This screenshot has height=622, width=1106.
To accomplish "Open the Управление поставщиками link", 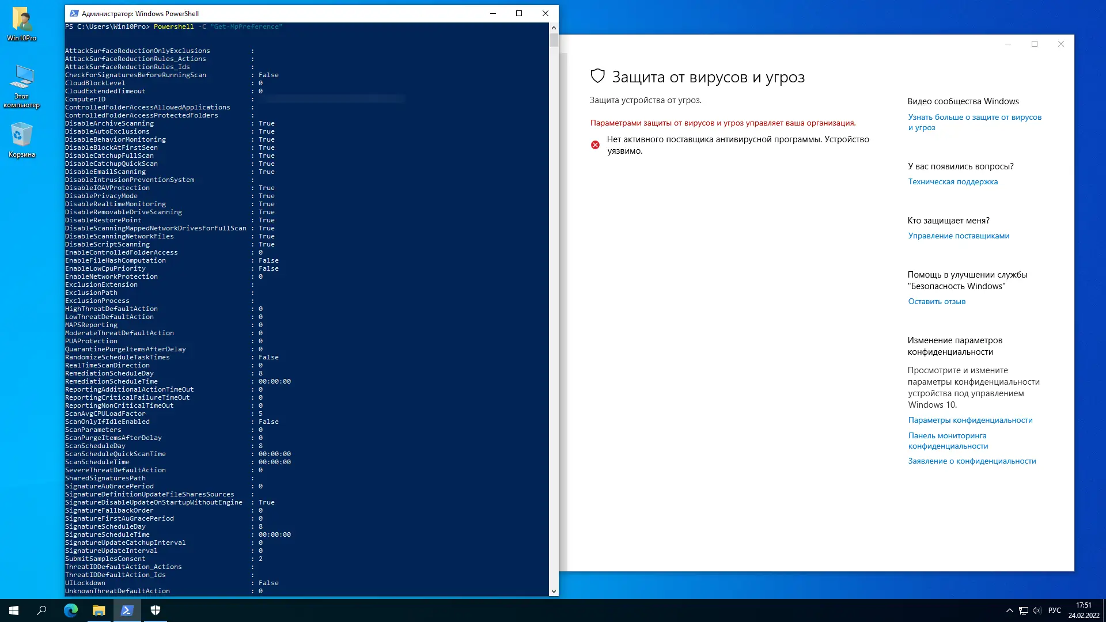I will pyautogui.click(x=959, y=236).
